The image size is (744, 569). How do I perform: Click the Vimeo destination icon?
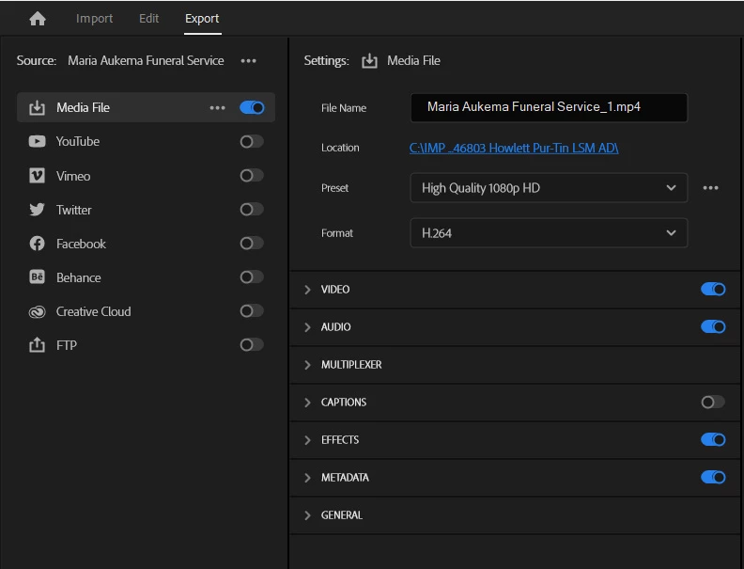[x=38, y=176]
